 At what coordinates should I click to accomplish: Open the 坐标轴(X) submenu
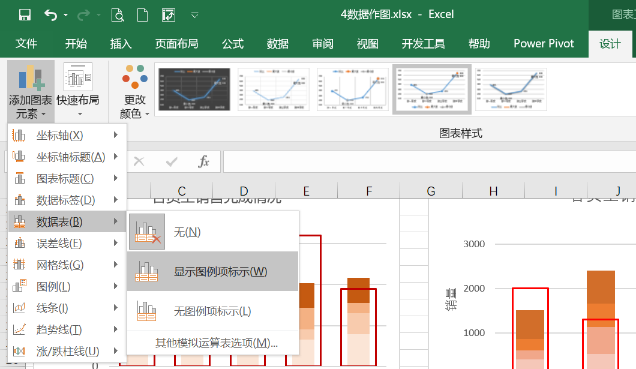pyautogui.click(x=67, y=135)
